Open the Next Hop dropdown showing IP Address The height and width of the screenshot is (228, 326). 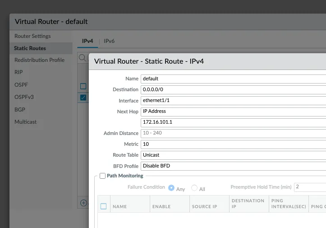pyautogui.click(x=233, y=112)
